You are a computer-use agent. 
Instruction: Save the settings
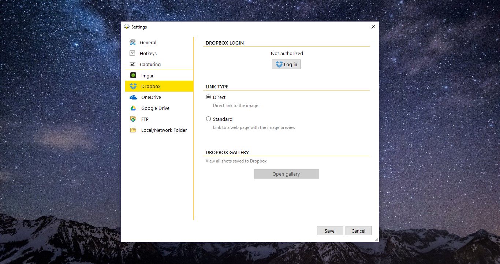tap(330, 231)
